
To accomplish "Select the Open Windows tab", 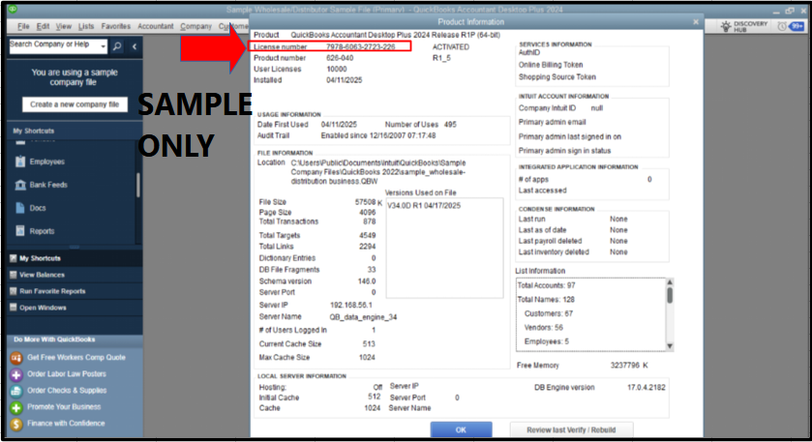I will [75, 308].
